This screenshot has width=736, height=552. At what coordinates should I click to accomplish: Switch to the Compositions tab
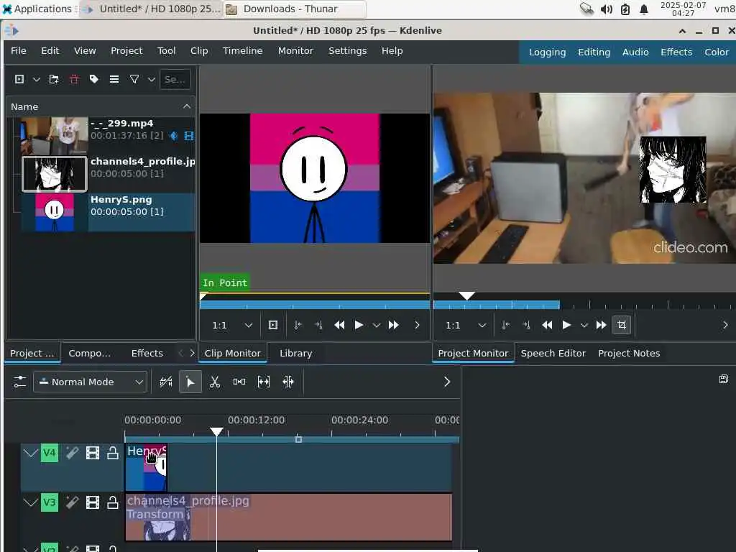(x=90, y=353)
